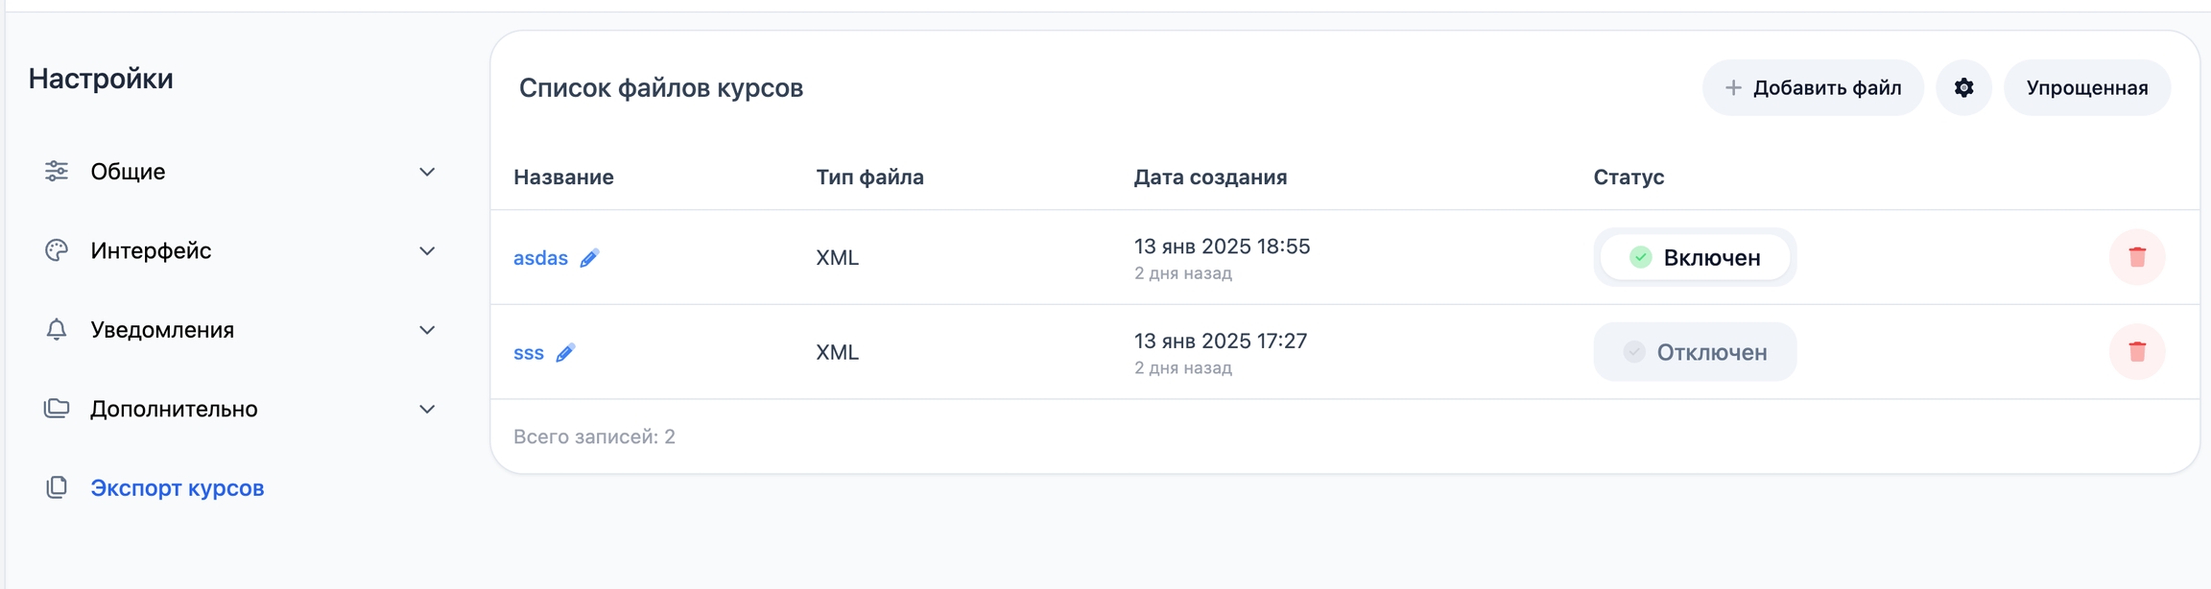Expand the Общие section chevron

point(427,172)
